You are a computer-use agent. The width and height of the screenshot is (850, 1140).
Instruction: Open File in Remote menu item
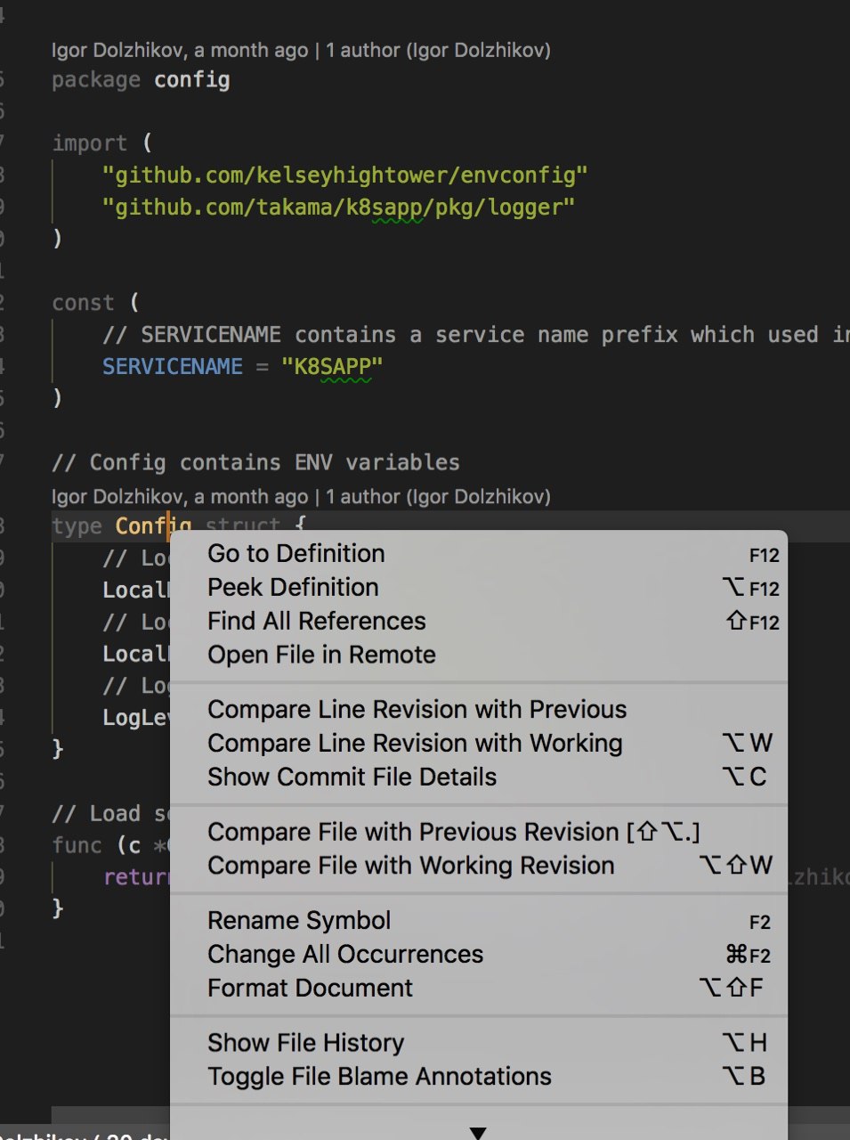tap(478, 655)
